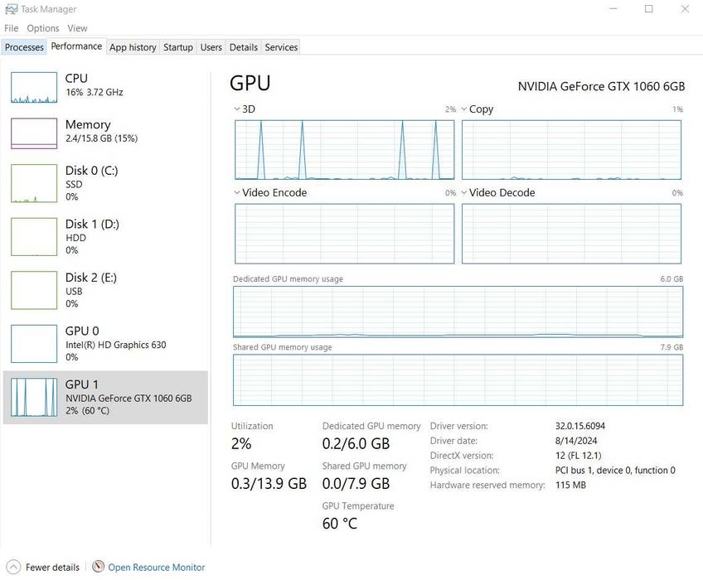Switch to the App history tab

pos(133,47)
